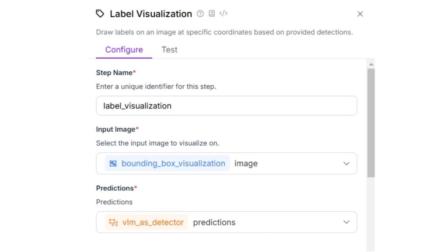The image size is (448, 252).
Task: Close the Label Visualization panel
Action: [x=360, y=14]
